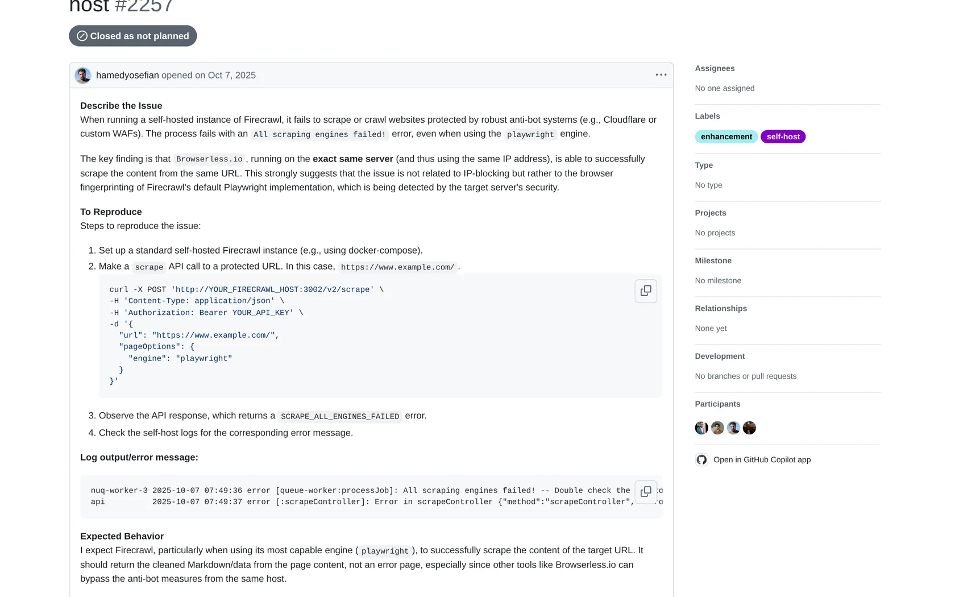
Task: Select the enhancement label
Action: pos(726,137)
